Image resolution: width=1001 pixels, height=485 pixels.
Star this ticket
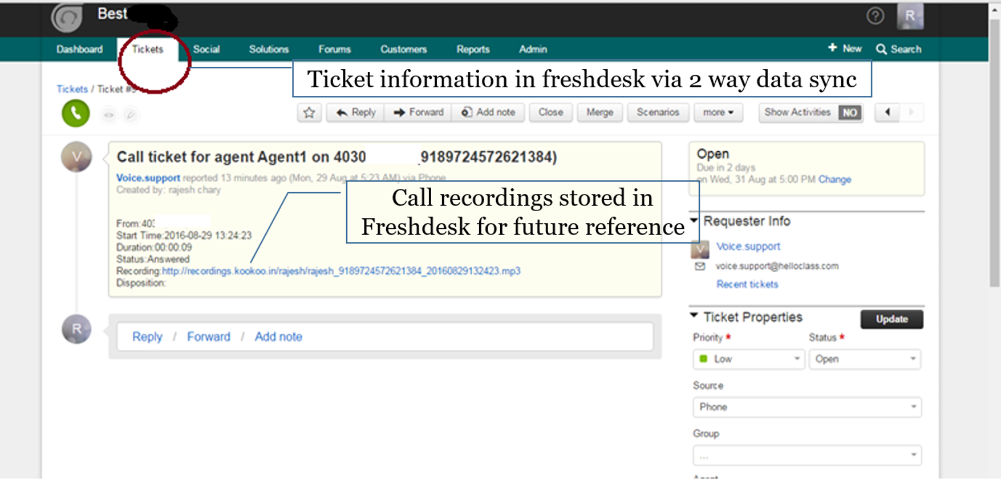click(x=309, y=112)
